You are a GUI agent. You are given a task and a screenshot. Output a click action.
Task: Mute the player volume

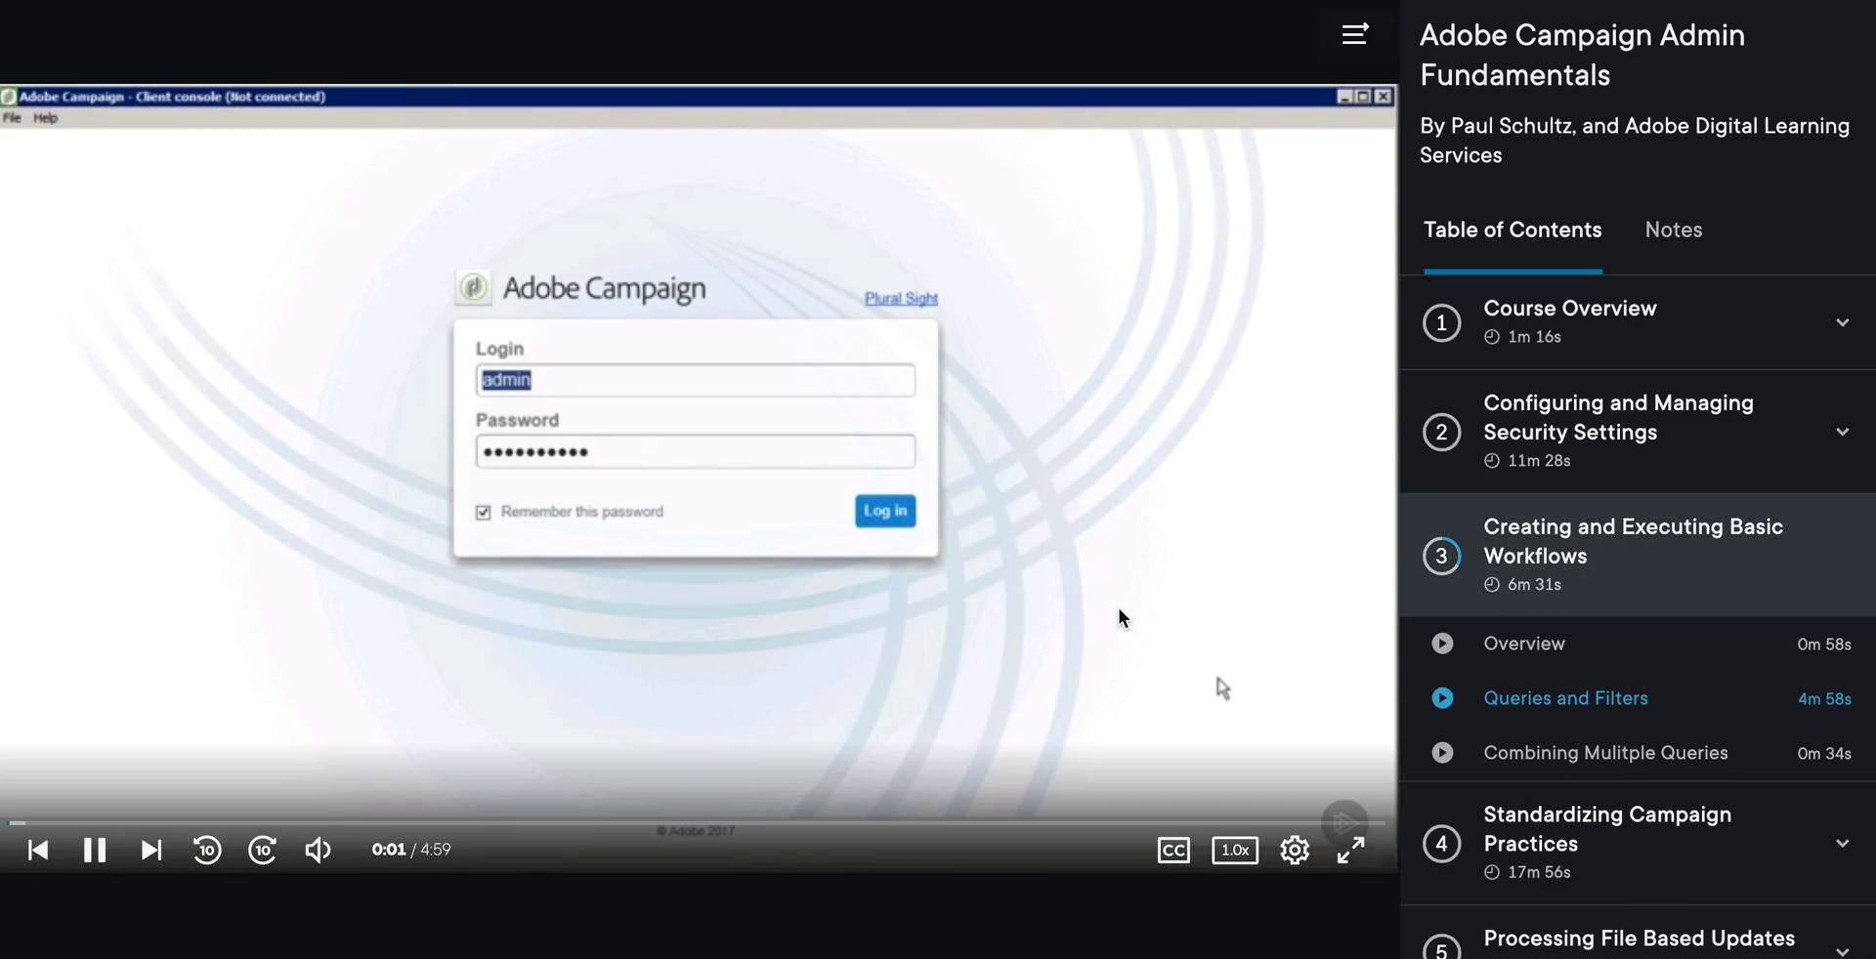pyautogui.click(x=318, y=851)
